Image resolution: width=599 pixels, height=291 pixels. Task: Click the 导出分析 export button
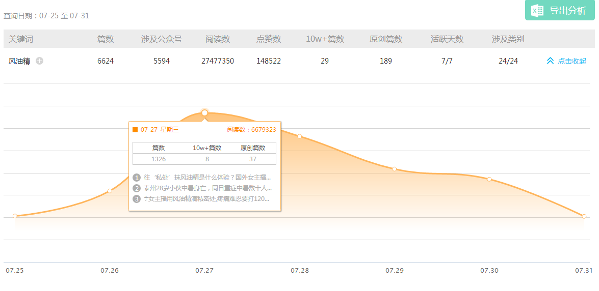[x=560, y=11]
